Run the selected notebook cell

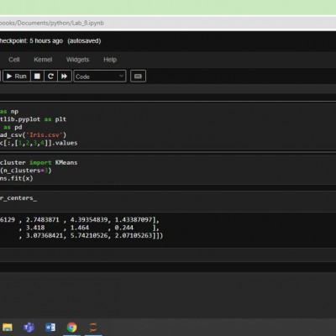click(x=16, y=76)
